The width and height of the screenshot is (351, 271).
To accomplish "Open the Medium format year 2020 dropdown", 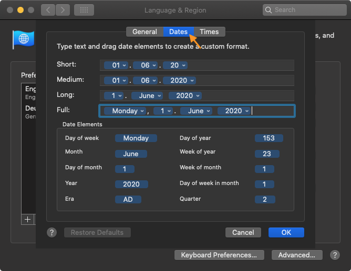I will 179,80.
